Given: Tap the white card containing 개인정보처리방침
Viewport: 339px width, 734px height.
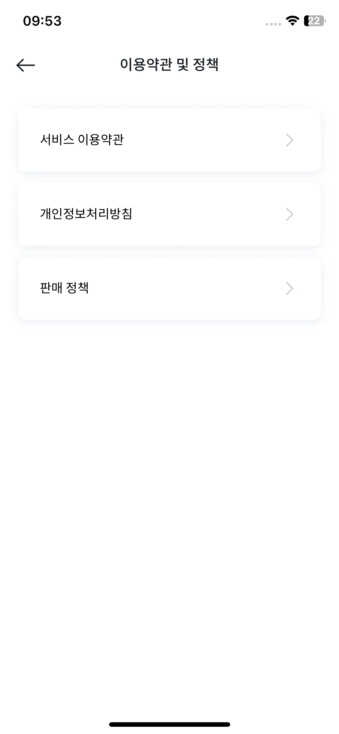Looking at the screenshot, I should click(169, 214).
